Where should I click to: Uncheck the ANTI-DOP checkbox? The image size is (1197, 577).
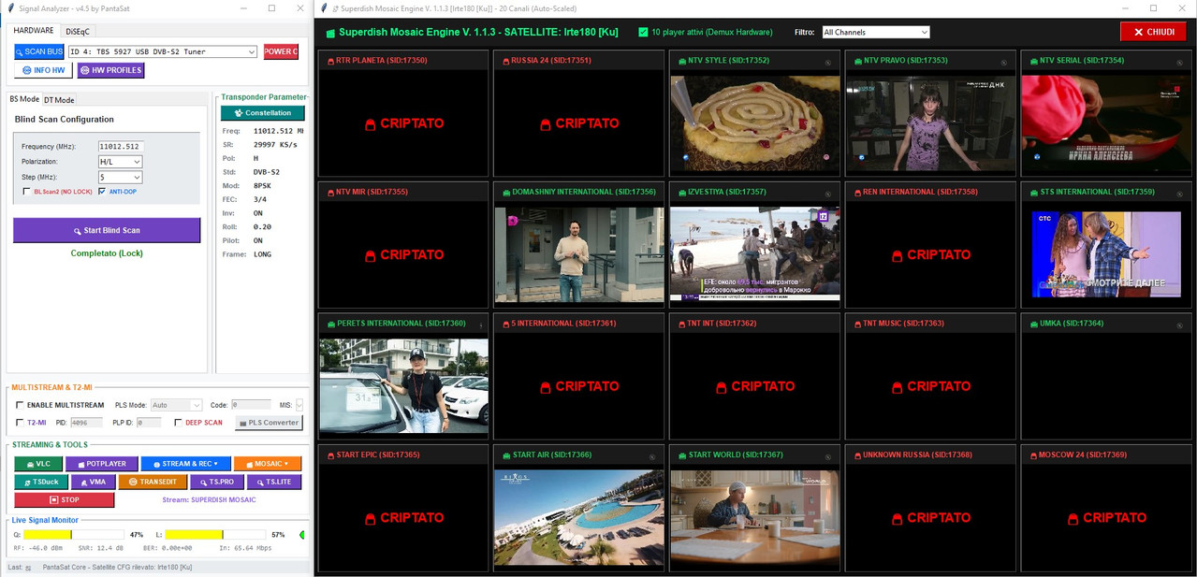click(102, 192)
